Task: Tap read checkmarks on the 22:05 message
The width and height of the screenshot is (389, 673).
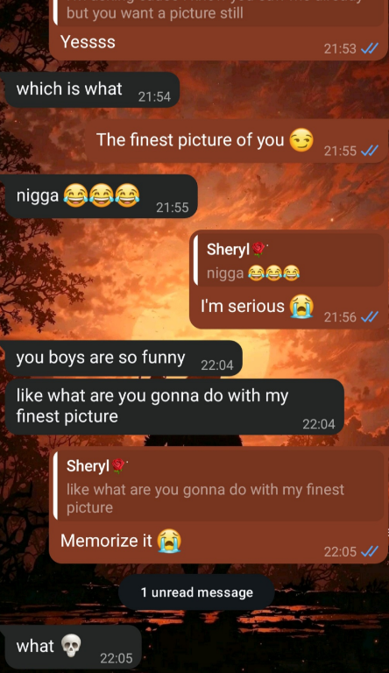Action: [x=370, y=551]
